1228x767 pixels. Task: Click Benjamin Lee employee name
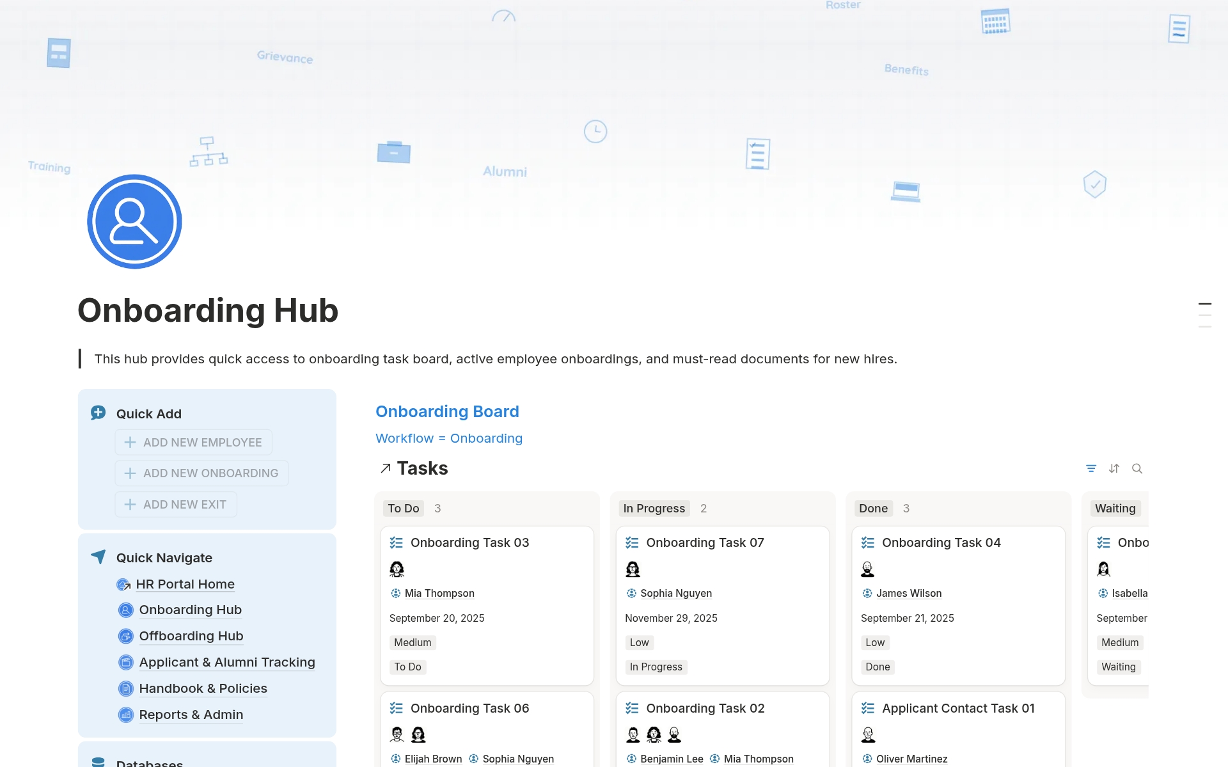(672, 759)
